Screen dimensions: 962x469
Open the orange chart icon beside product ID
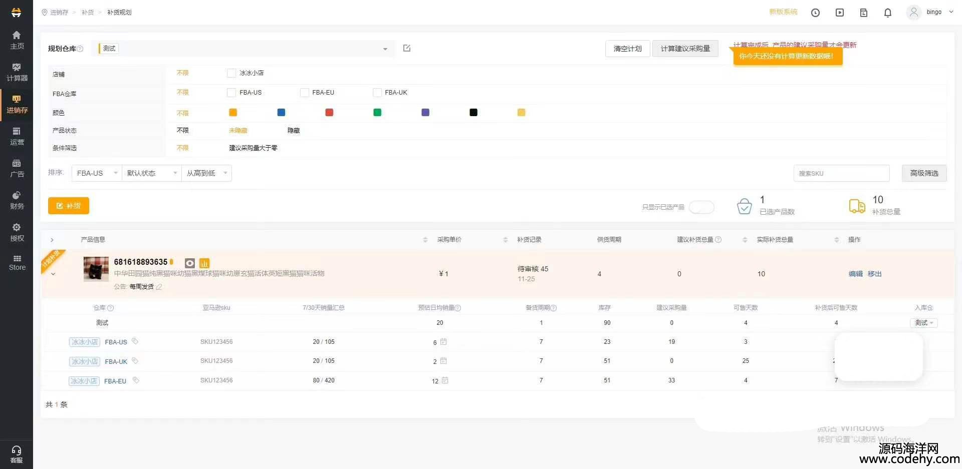tap(204, 263)
